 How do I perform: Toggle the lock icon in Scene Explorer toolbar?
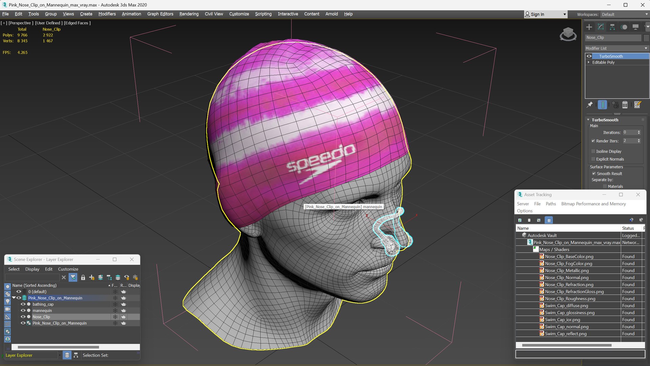point(83,278)
